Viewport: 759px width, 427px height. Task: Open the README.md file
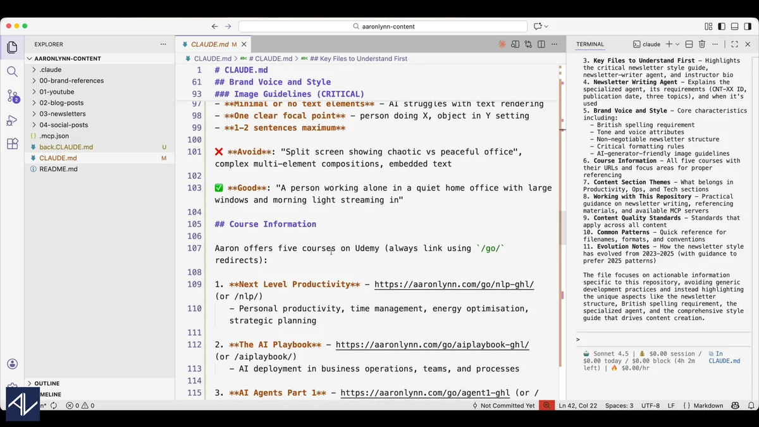(x=99, y=169)
